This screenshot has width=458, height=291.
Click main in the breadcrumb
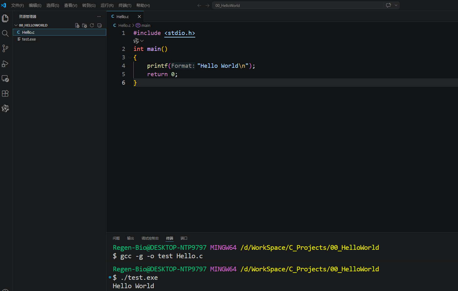(x=146, y=25)
